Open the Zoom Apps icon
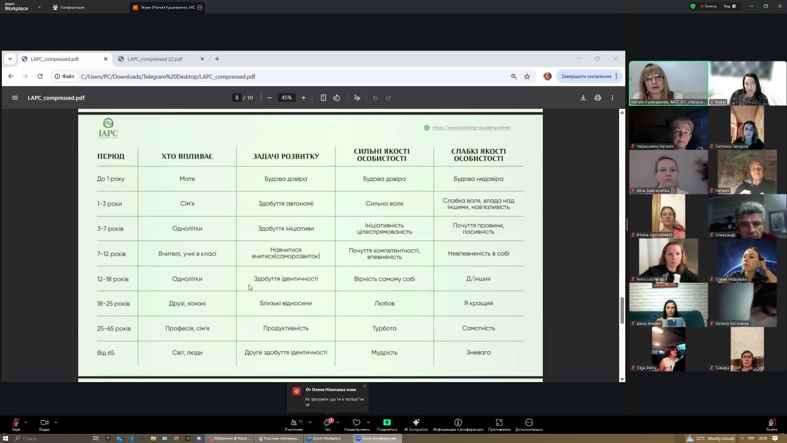The height and width of the screenshot is (443, 787). pos(499,423)
